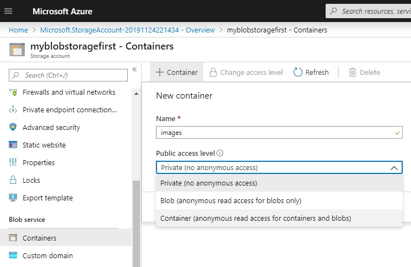The height and width of the screenshot is (267, 411).
Task: Click the New container heading
Action: coord(184,96)
